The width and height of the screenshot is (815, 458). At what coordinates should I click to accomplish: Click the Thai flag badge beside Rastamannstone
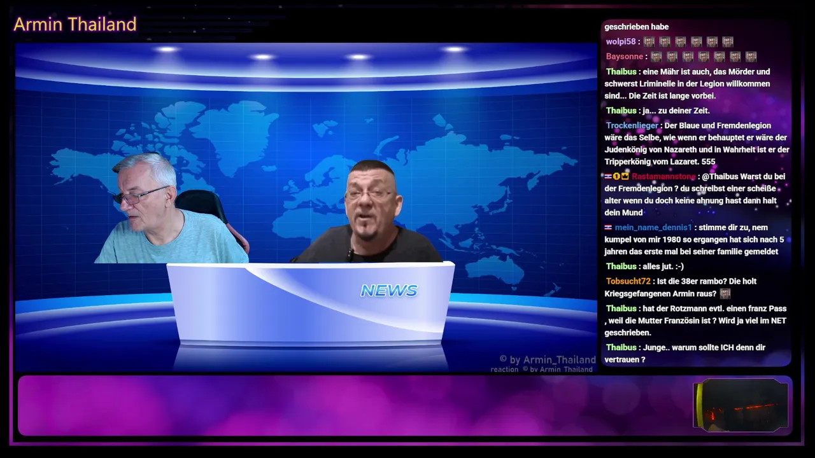pos(608,176)
